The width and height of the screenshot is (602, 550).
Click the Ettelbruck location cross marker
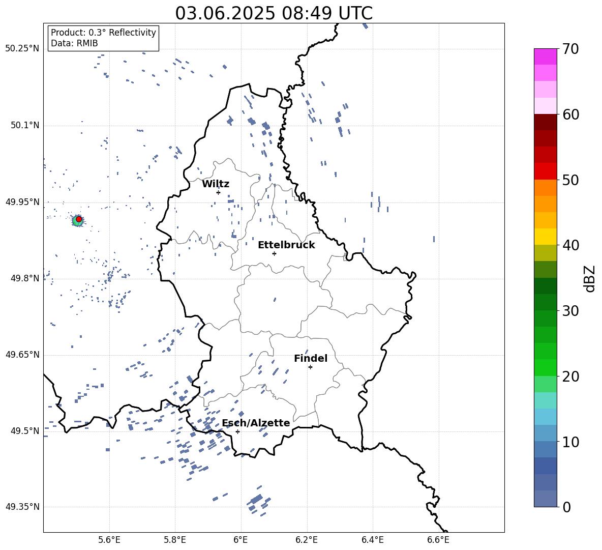click(274, 253)
